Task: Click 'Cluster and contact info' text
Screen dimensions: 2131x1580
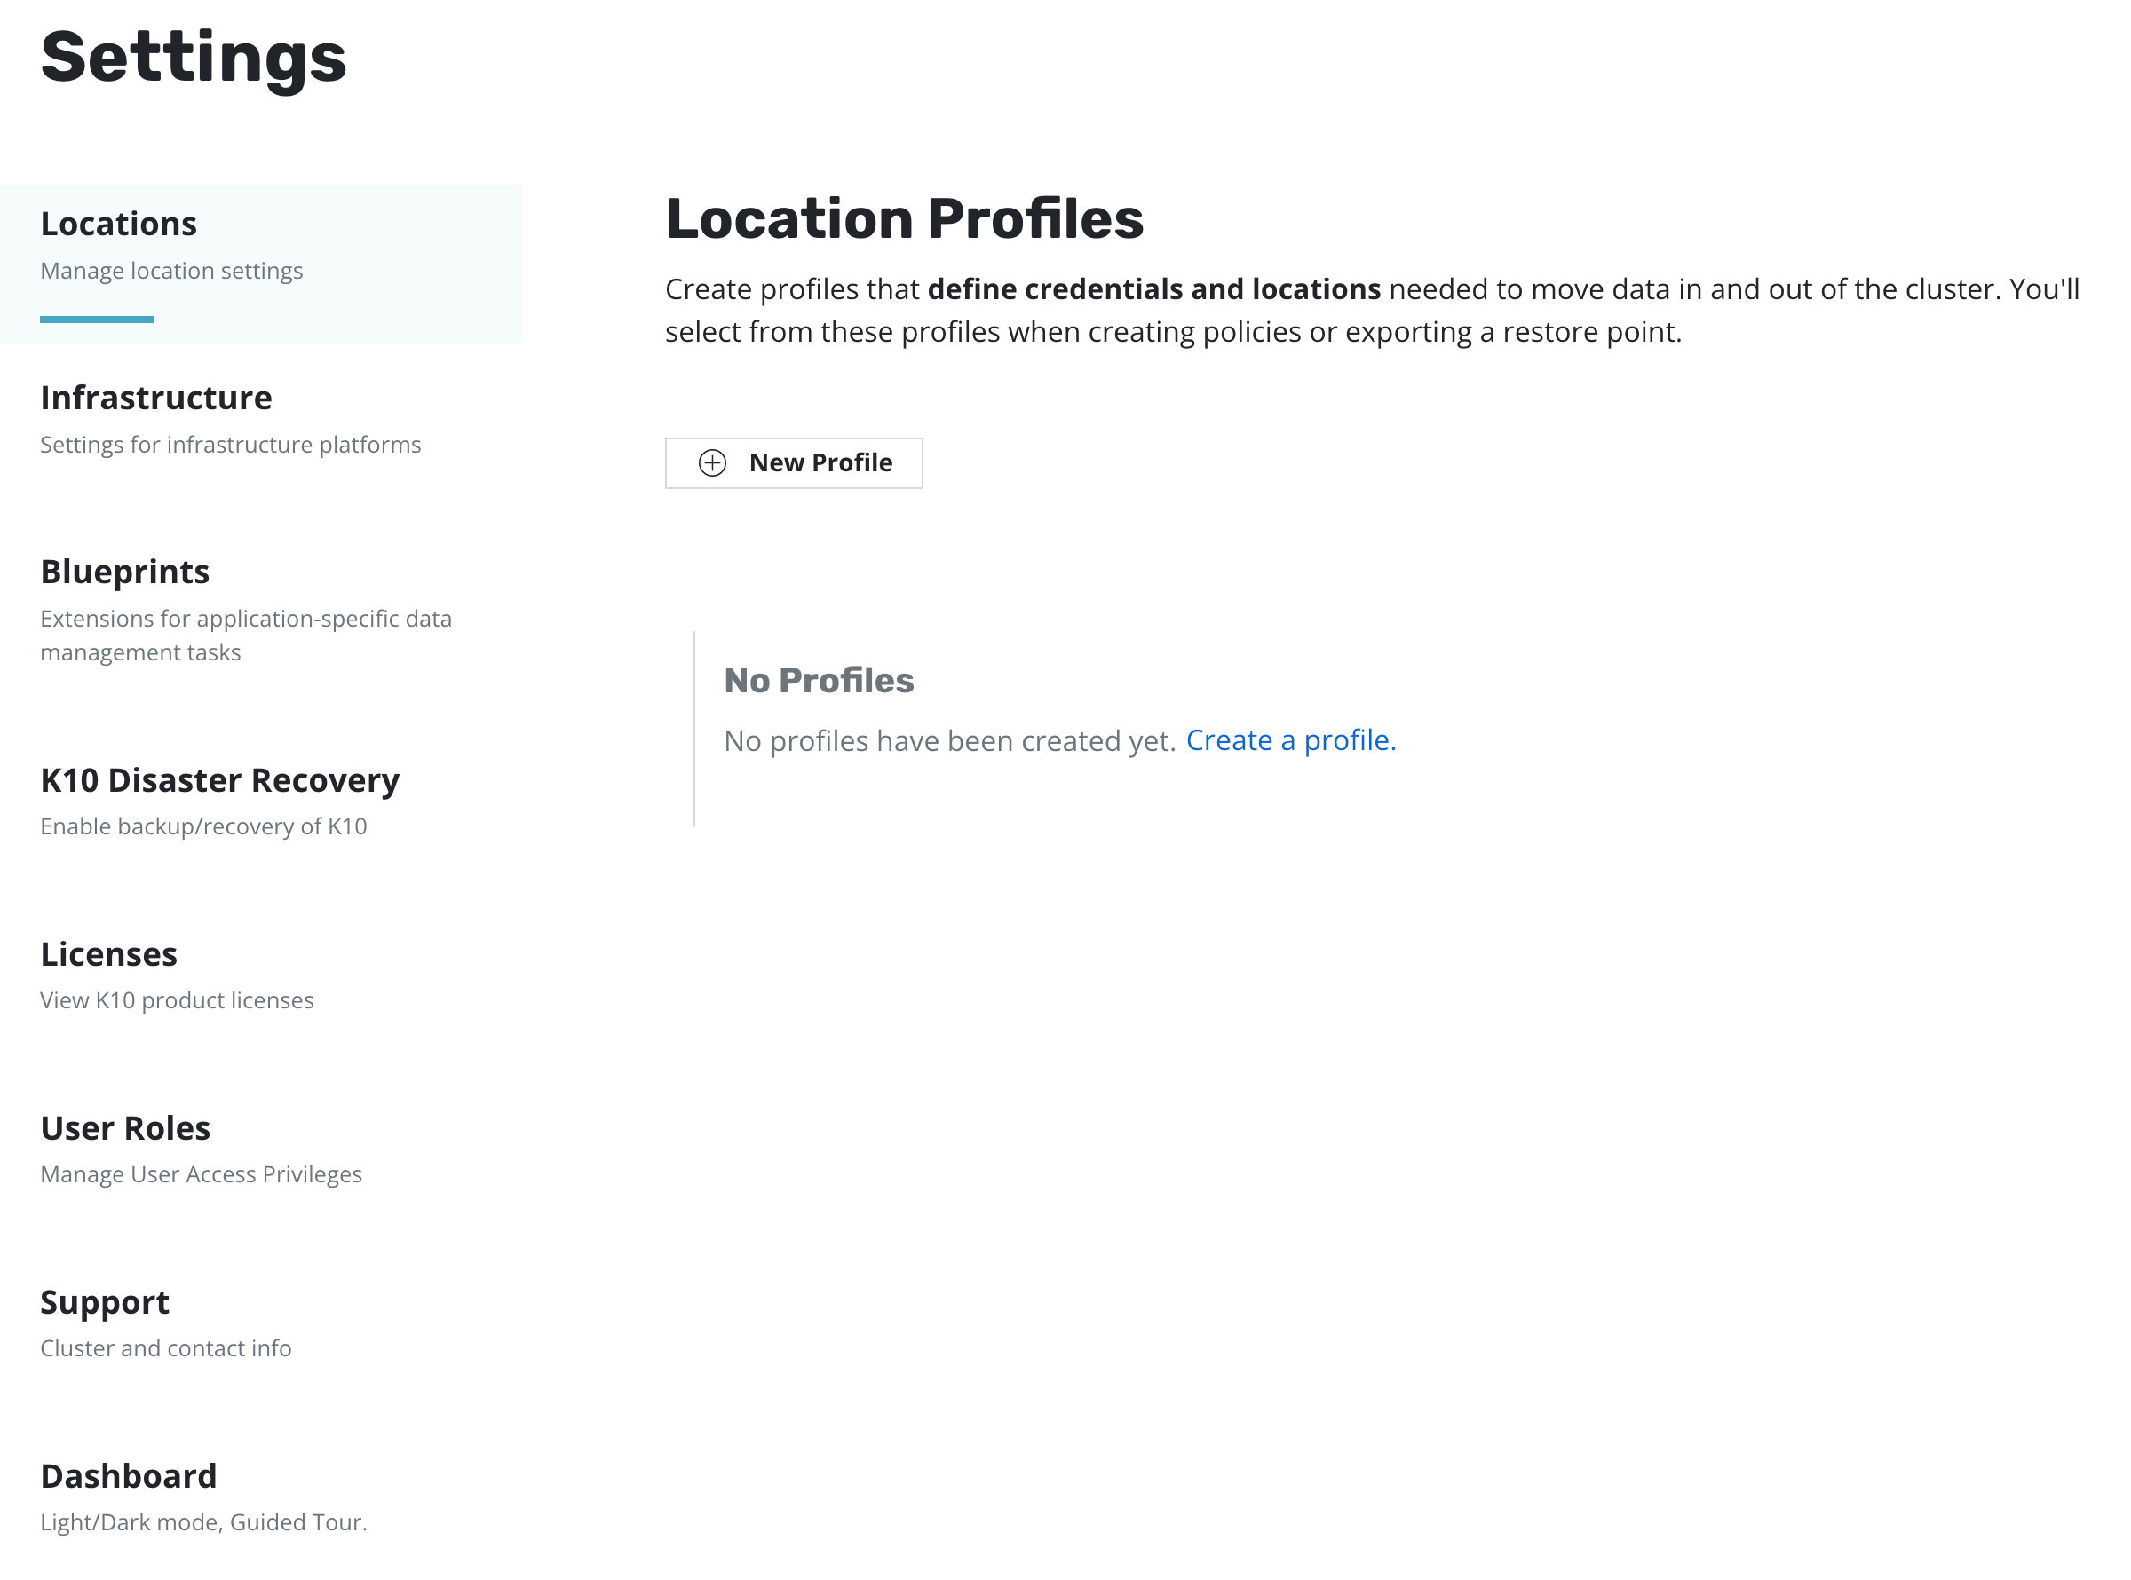Action: coord(165,1348)
